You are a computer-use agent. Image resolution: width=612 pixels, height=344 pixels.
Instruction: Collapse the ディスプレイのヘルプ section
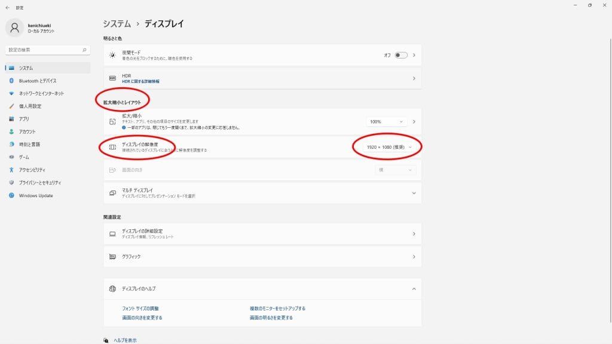click(414, 289)
